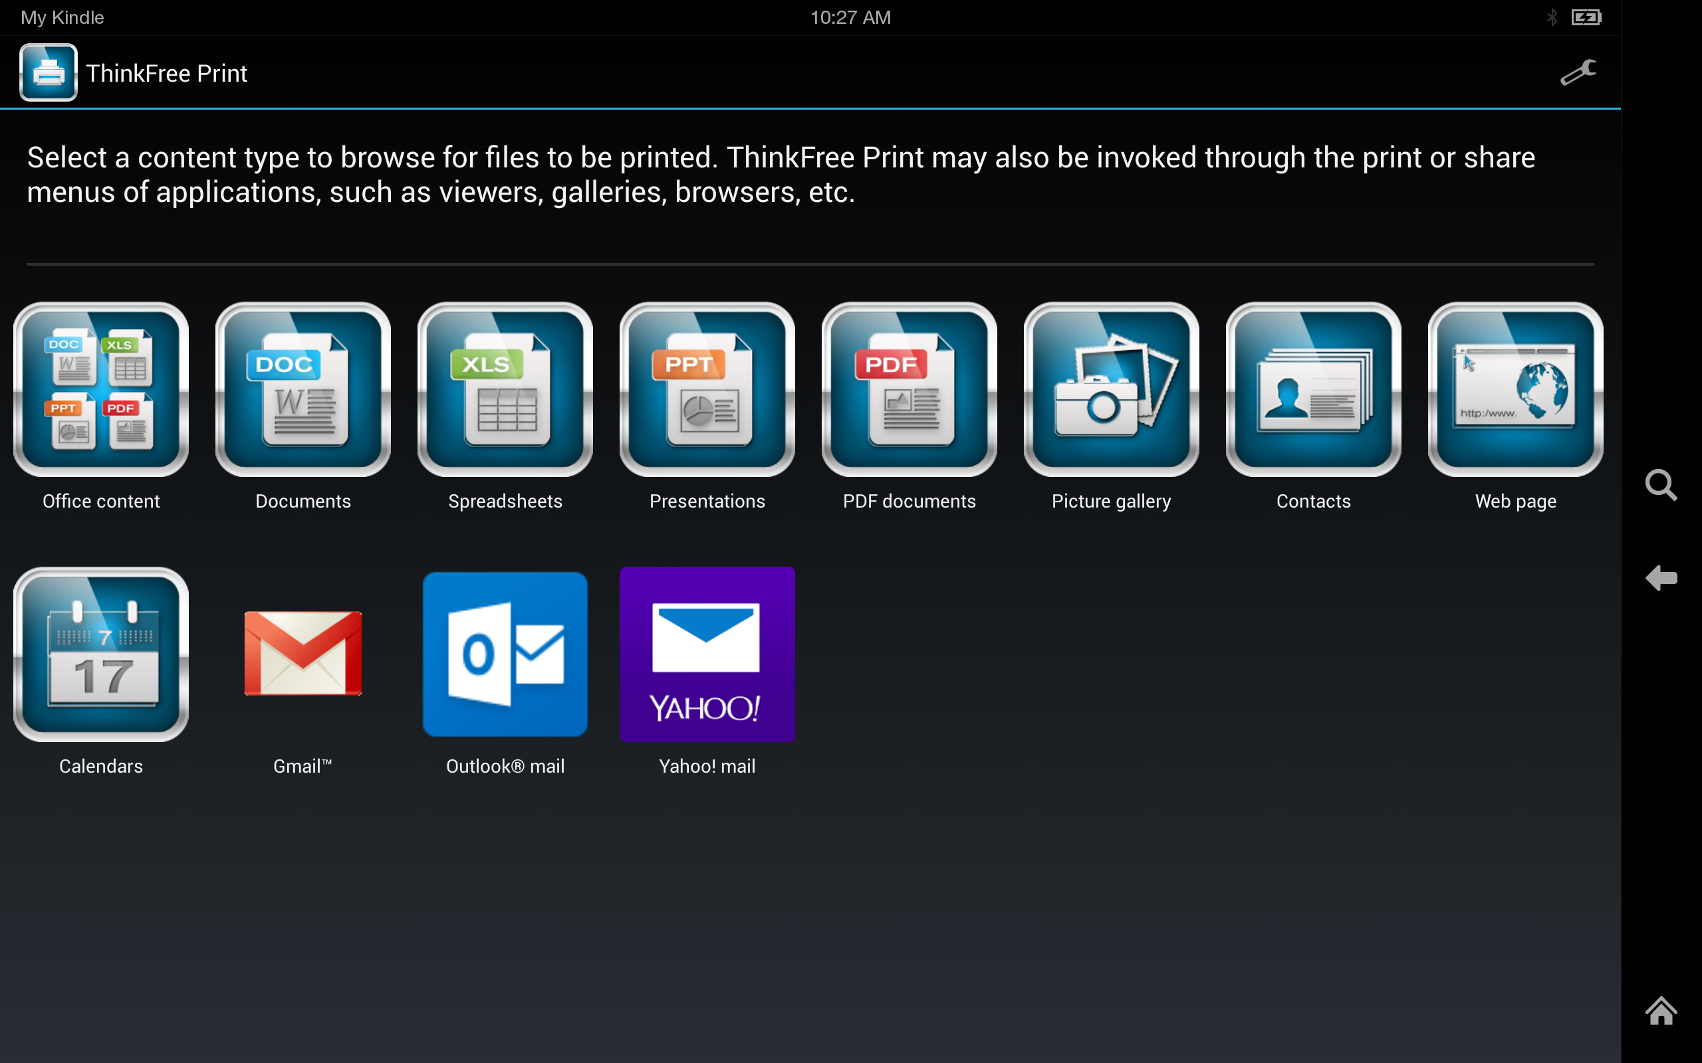This screenshot has width=1702, height=1063.
Task: Open ThinkFree Print settings with the wrench icon
Action: [1579, 72]
